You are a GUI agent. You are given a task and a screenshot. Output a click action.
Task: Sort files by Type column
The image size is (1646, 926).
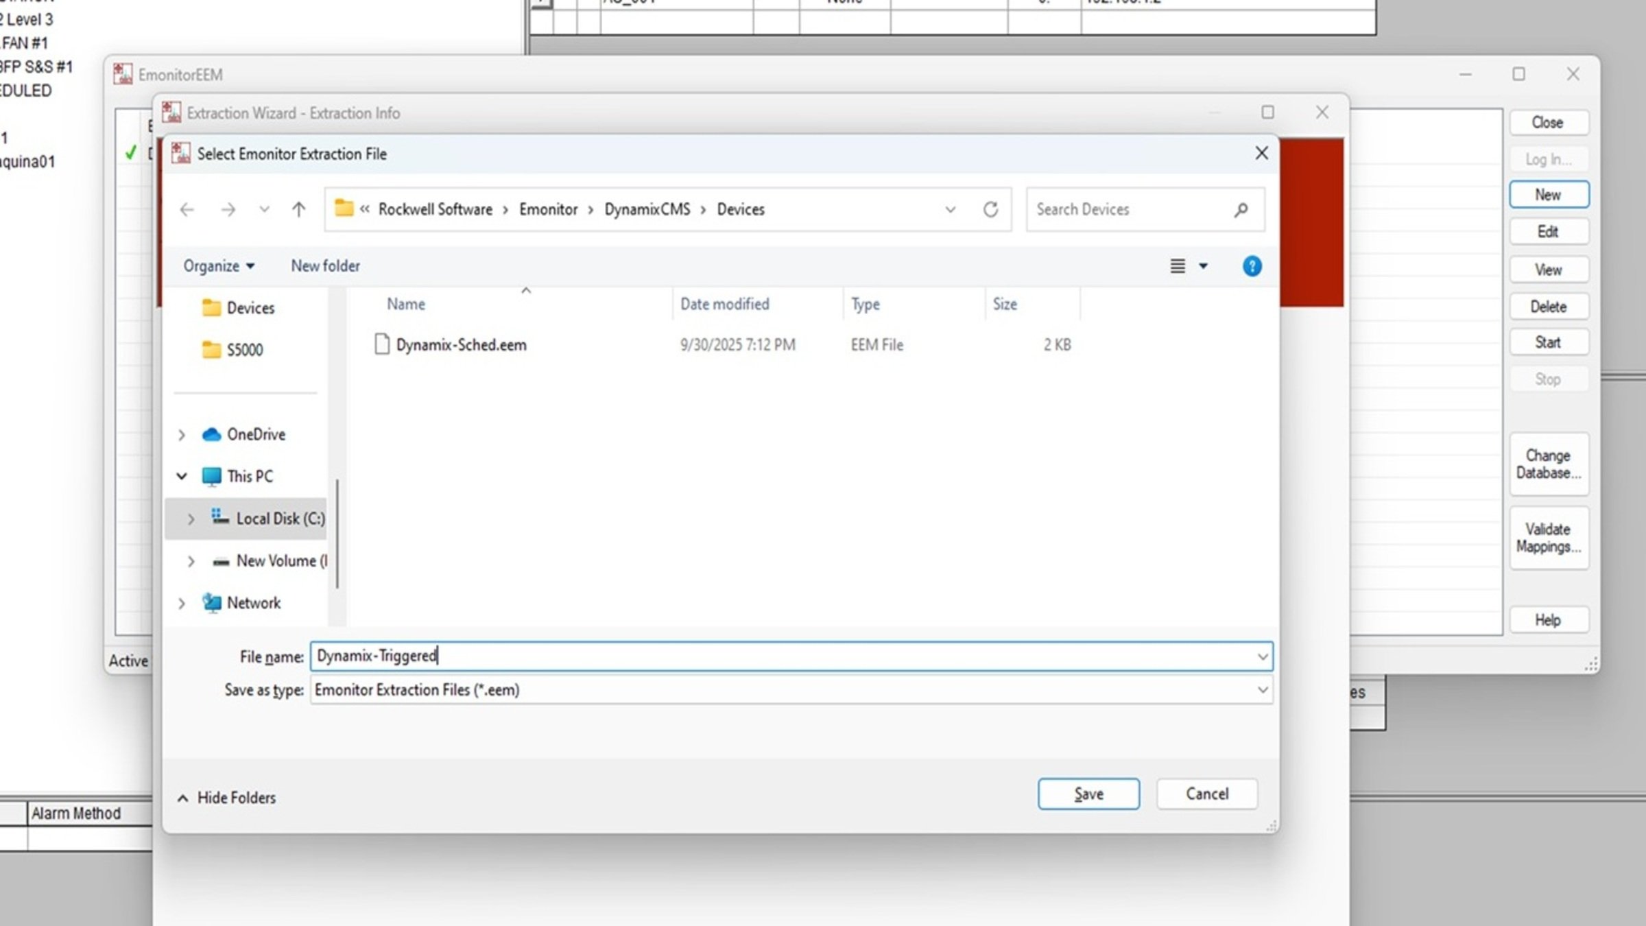coord(866,304)
